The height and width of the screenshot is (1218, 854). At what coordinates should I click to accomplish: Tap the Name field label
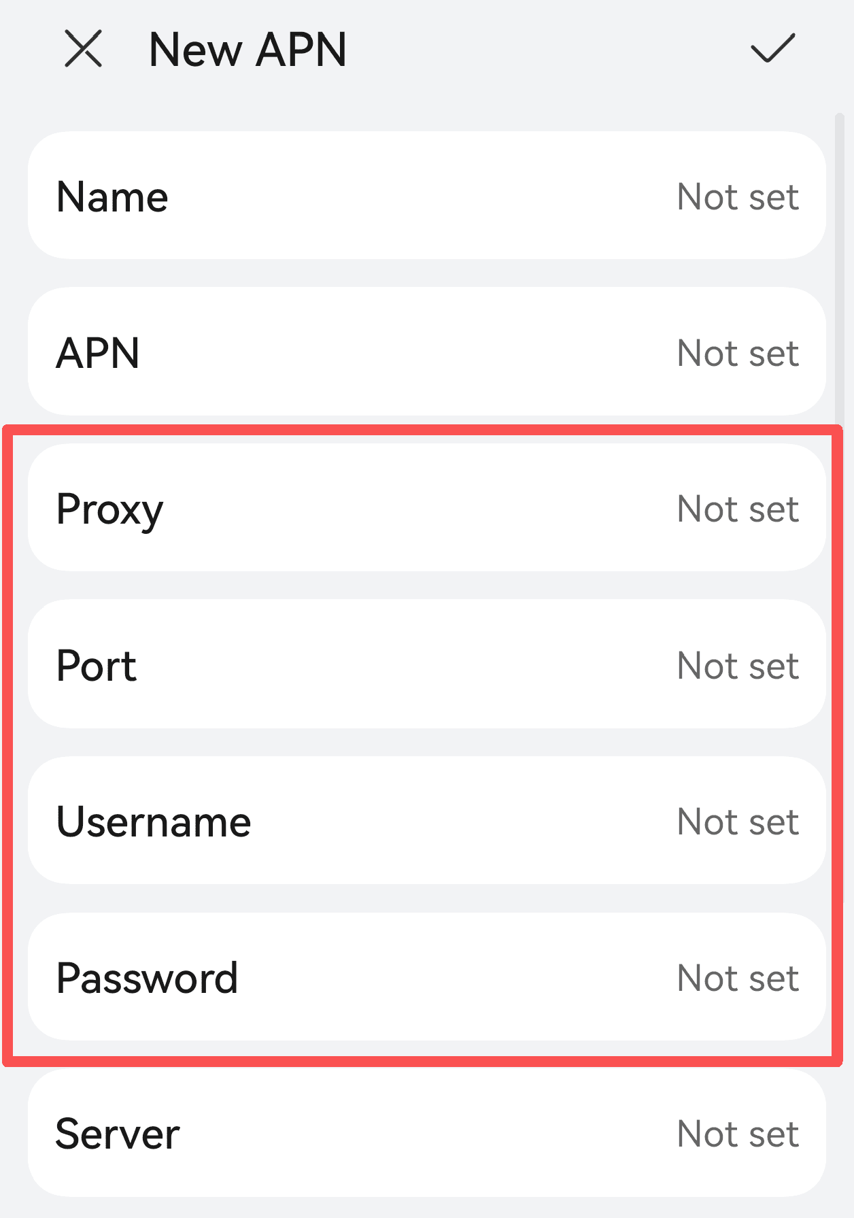[112, 197]
